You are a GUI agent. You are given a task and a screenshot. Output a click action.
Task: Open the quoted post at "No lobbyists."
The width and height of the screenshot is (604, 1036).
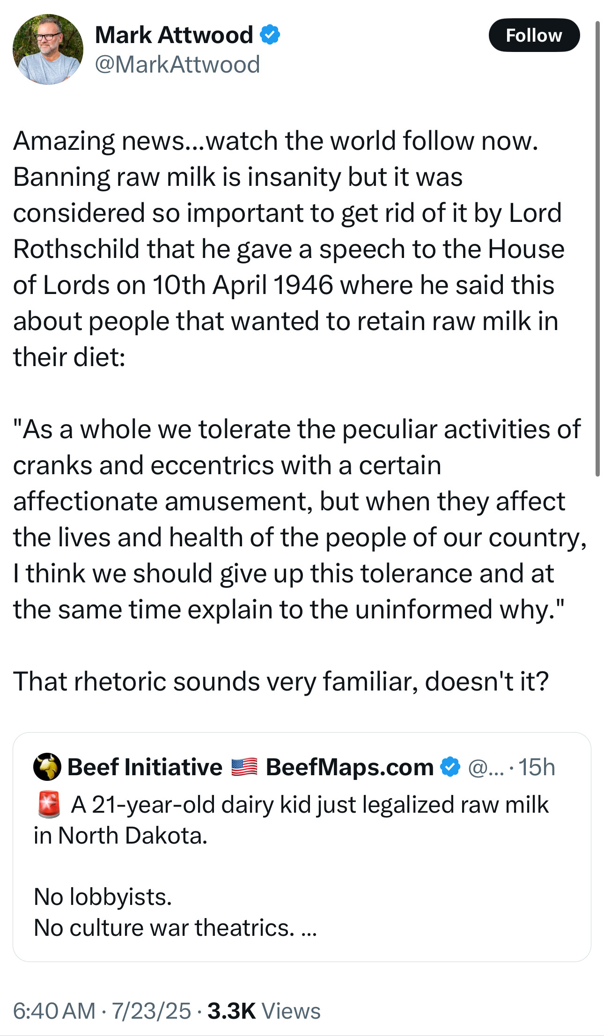[103, 897]
